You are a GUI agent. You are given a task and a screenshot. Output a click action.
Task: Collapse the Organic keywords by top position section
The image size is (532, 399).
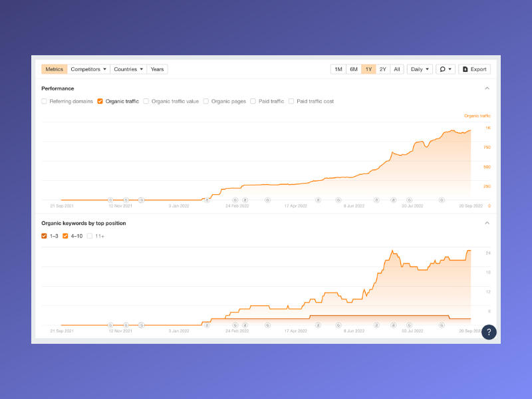coord(487,223)
